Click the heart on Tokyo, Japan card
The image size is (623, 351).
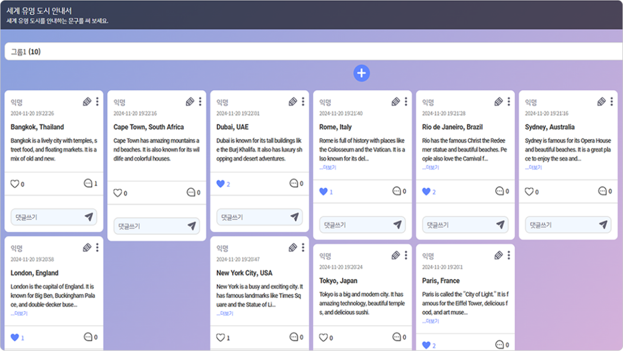click(x=324, y=337)
